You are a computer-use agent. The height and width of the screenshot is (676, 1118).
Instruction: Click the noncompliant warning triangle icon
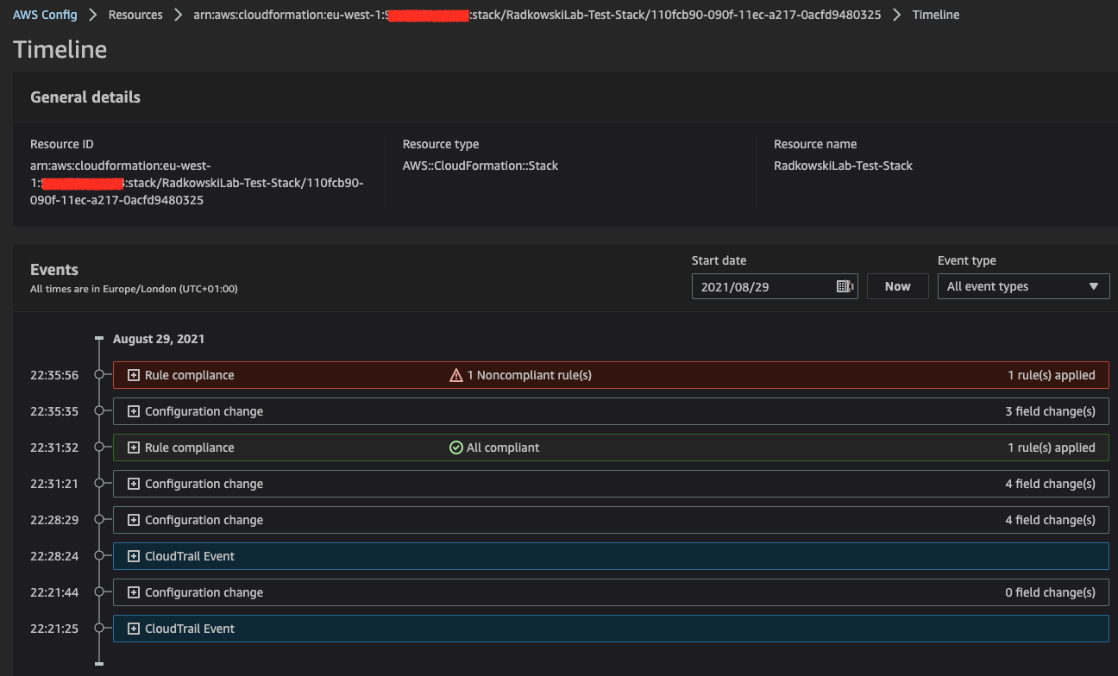pyautogui.click(x=456, y=375)
